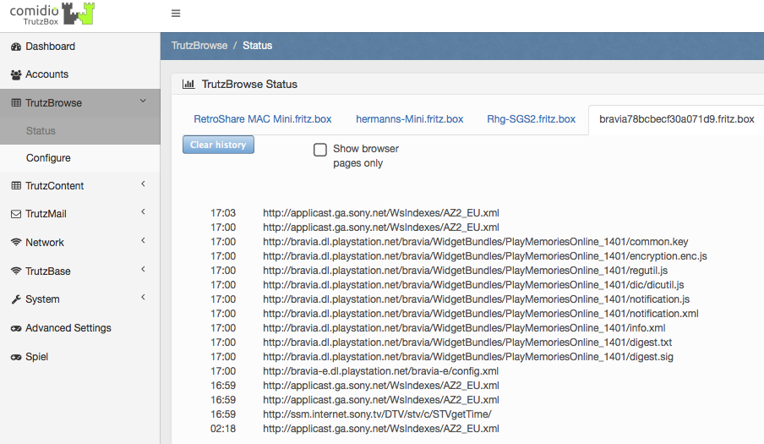Viewport: 764px width, 444px height.
Task: Select the Configure submenu item
Action: [80, 158]
